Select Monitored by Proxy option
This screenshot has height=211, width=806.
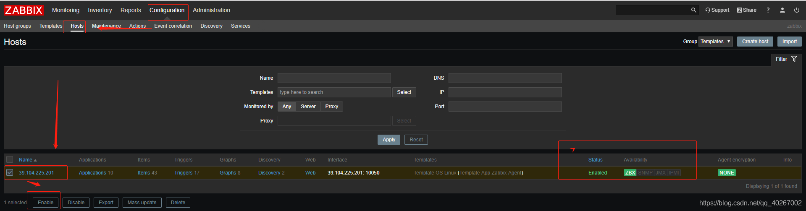coord(332,107)
